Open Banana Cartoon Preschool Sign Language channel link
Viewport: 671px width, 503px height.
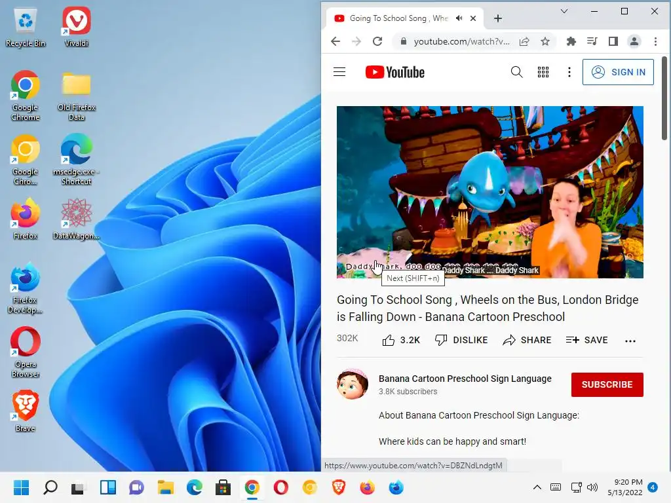(465, 379)
